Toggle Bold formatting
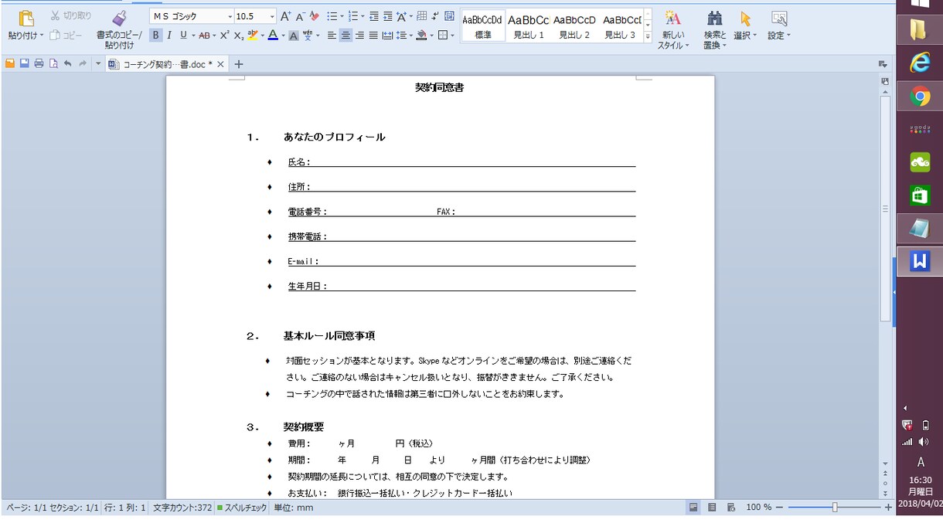This screenshot has width=943, height=530. [155, 35]
